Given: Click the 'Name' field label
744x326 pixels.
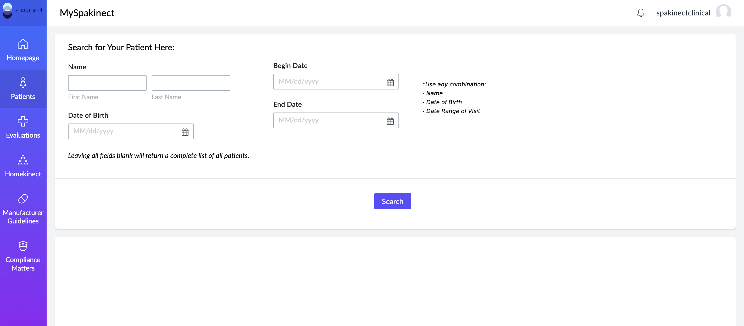Looking at the screenshot, I should (77, 67).
